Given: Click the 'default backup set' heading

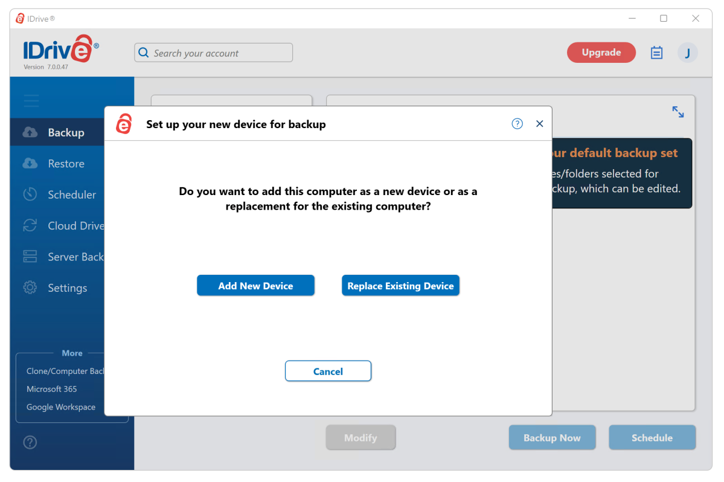Looking at the screenshot, I should 615,153.
